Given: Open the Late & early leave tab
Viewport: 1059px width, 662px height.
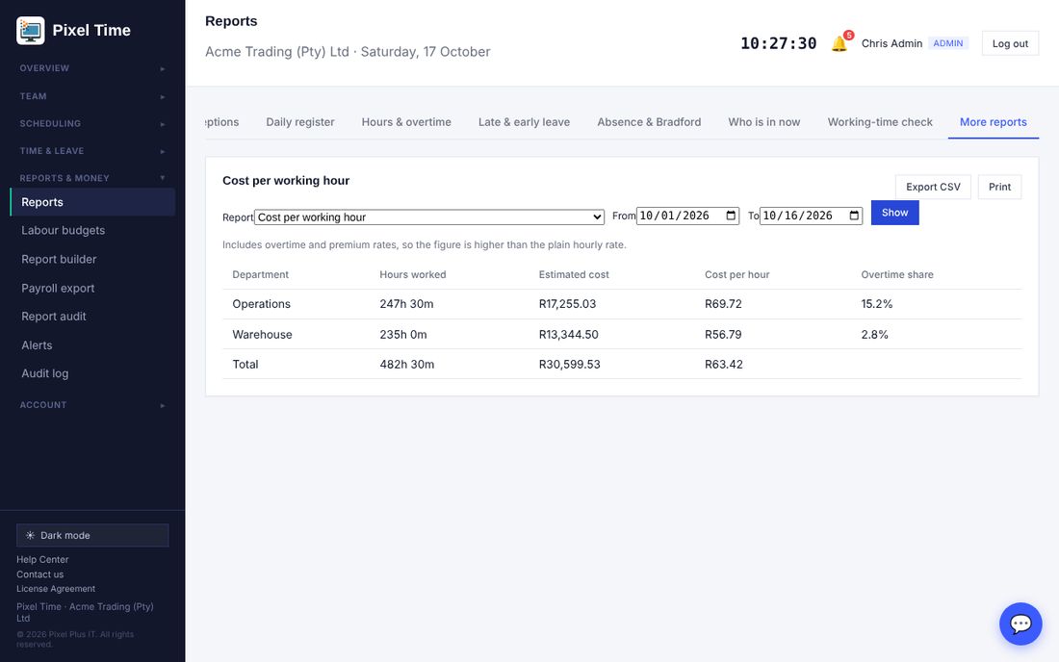Looking at the screenshot, I should 524,122.
